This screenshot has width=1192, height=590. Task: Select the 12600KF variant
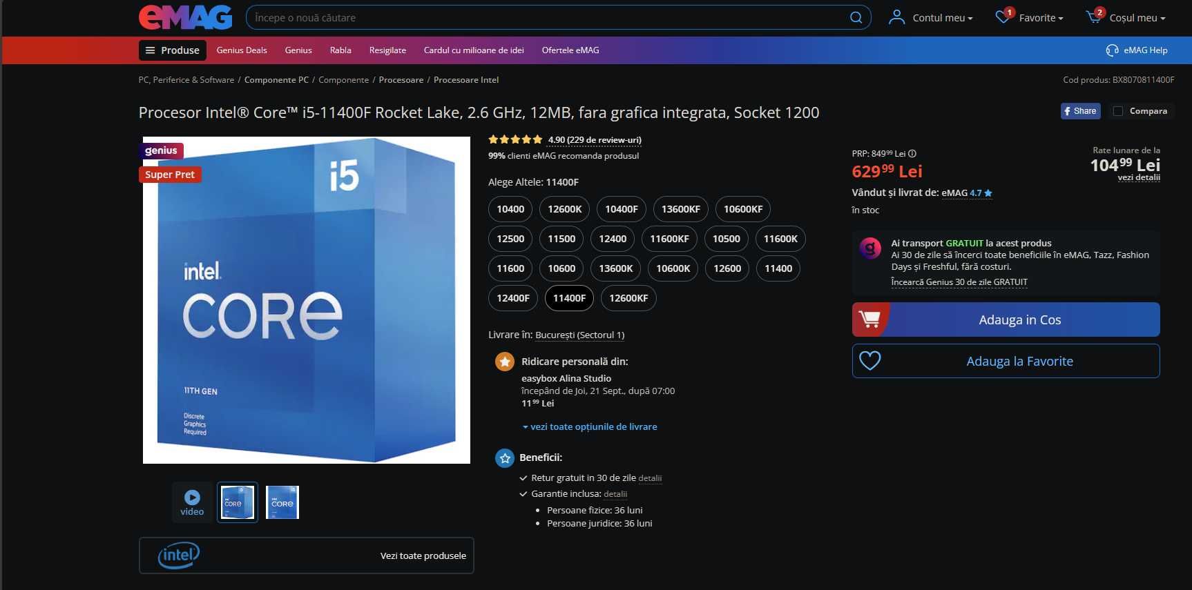point(628,298)
